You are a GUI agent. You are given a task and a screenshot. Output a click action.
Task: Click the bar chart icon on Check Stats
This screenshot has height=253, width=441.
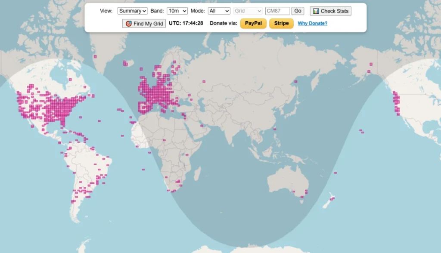point(316,11)
